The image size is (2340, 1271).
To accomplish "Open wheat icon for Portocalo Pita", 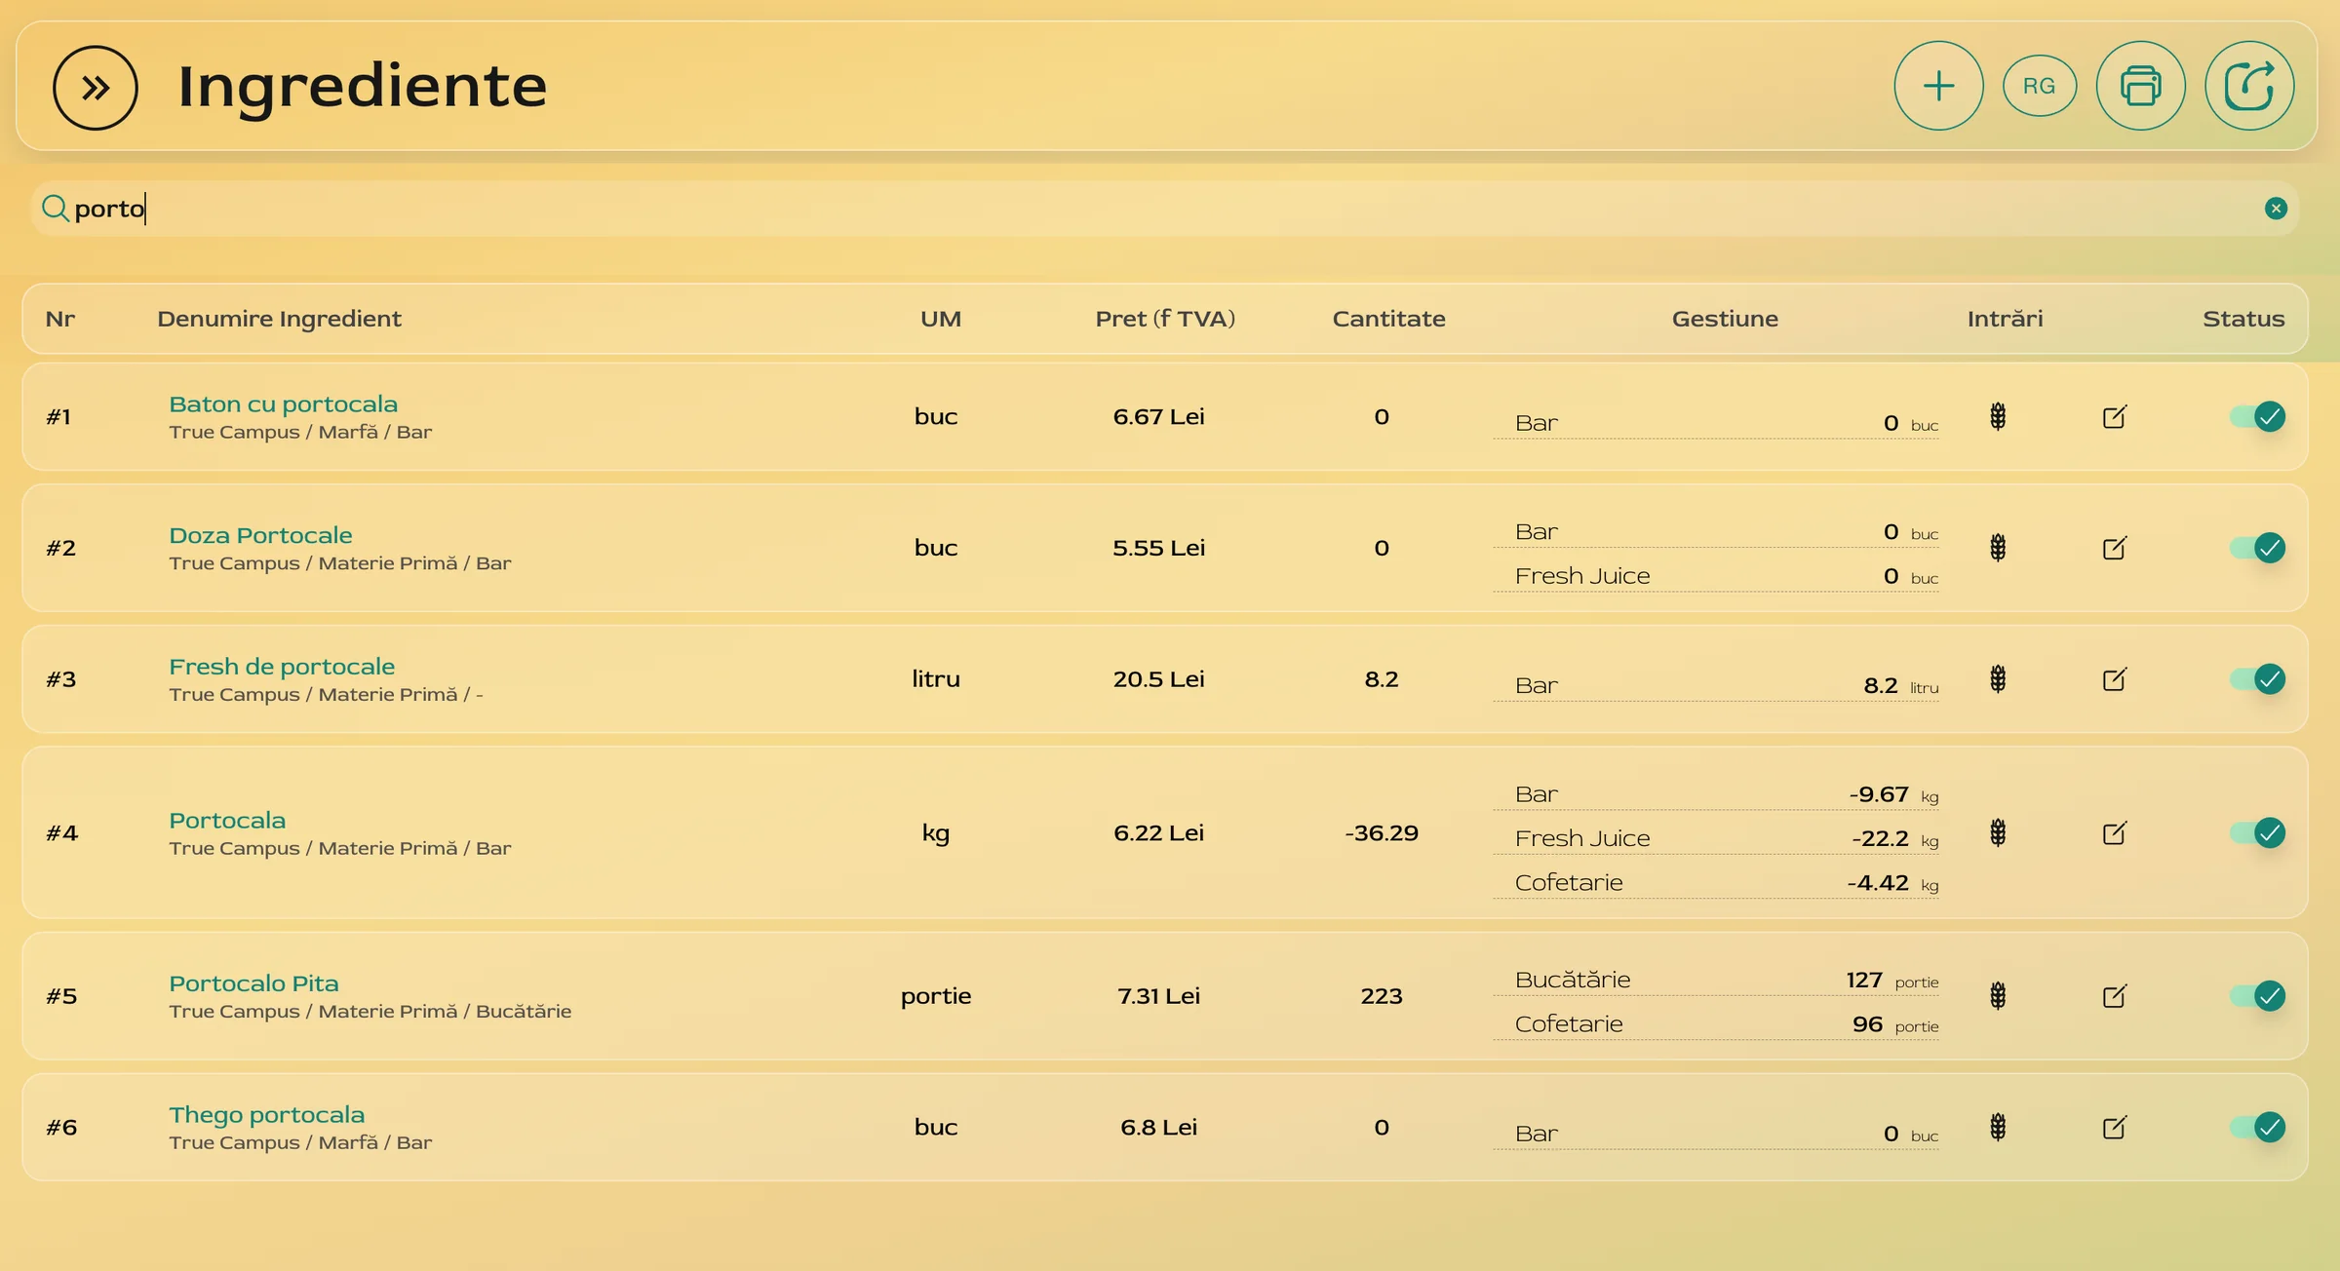I will pyautogui.click(x=1998, y=996).
